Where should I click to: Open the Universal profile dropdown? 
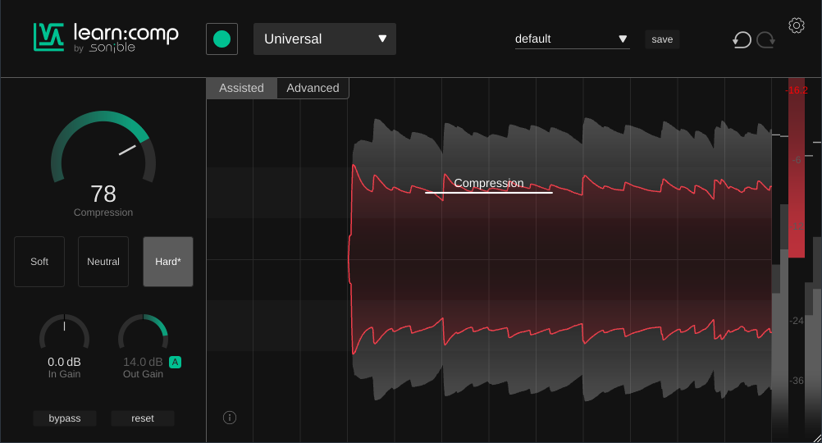[x=325, y=39]
